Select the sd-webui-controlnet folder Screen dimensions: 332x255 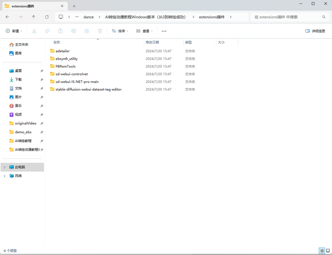pyautogui.click(x=71, y=74)
